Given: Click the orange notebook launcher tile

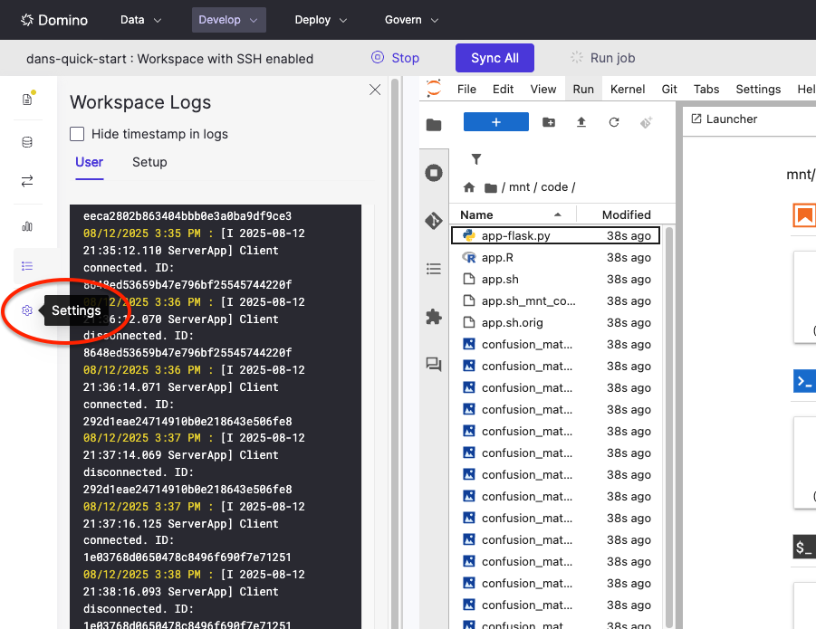Looking at the screenshot, I should [804, 214].
